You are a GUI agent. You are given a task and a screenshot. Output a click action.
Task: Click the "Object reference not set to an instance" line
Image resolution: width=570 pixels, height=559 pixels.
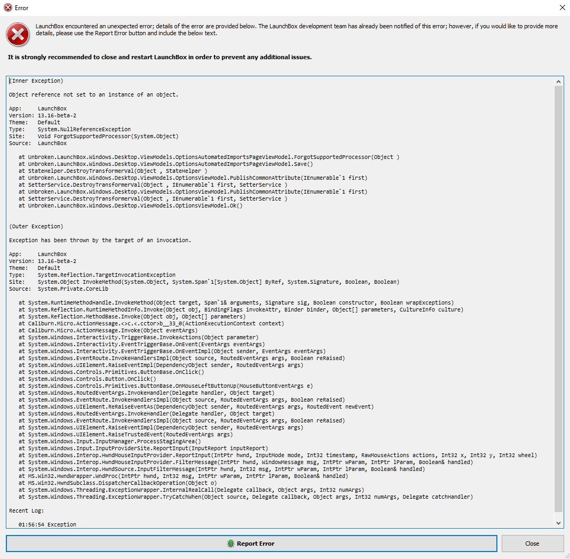click(x=93, y=94)
